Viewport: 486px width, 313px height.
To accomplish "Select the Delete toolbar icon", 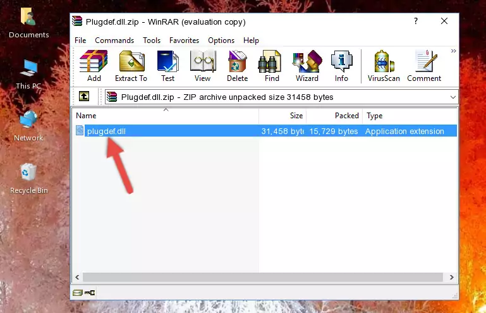I will 238,66.
